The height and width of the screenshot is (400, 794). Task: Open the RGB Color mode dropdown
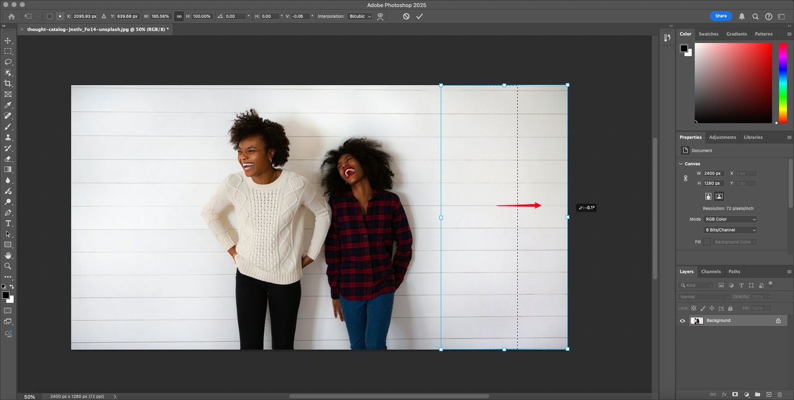point(730,219)
